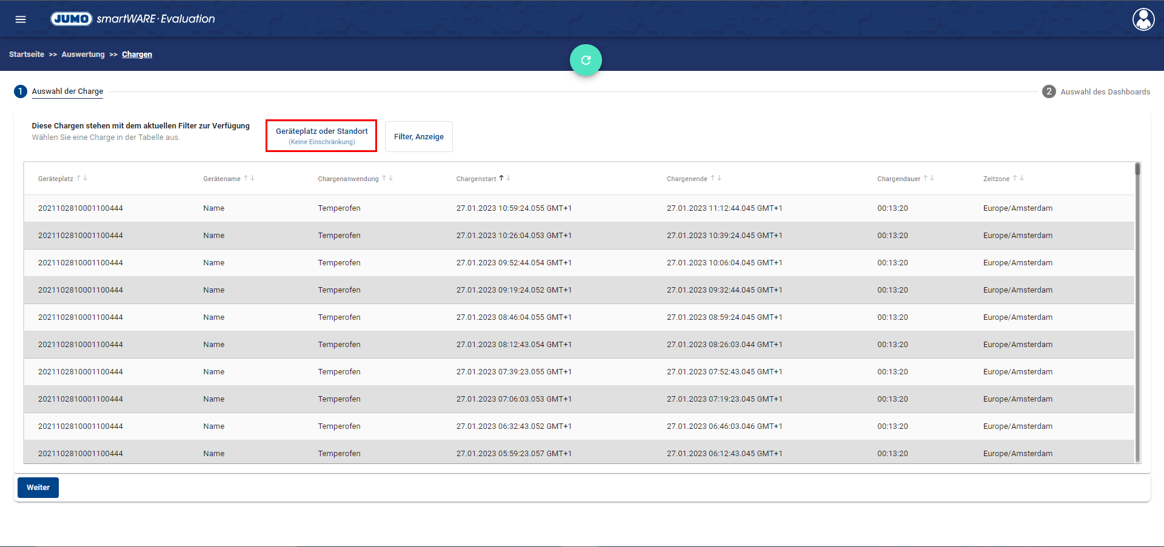The width and height of the screenshot is (1164, 547).
Task: Sort Zeitzone descending with down arrow
Action: (x=1022, y=178)
